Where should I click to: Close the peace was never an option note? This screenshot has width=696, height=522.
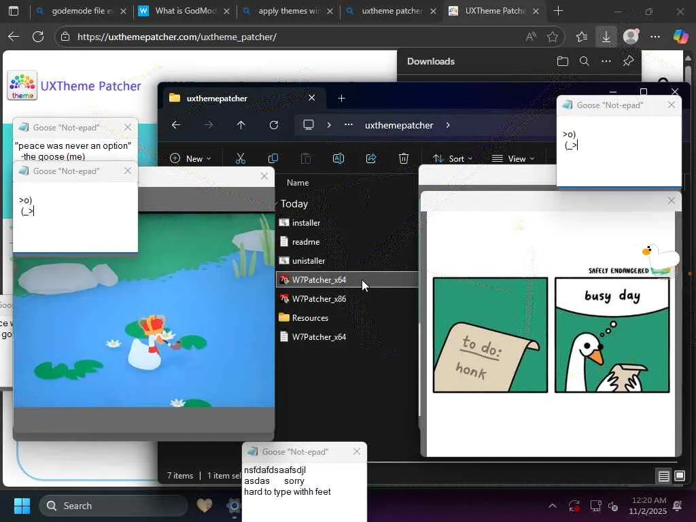point(128,127)
